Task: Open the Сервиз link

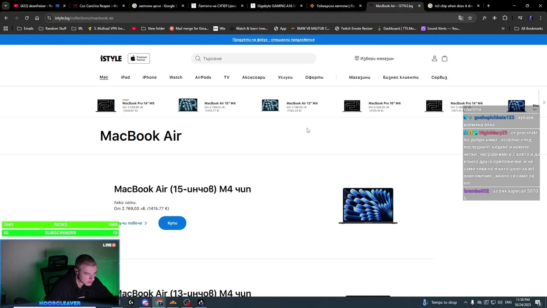Action: tap(439, 77)
